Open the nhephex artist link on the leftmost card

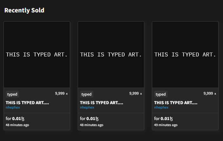(13, 107)
